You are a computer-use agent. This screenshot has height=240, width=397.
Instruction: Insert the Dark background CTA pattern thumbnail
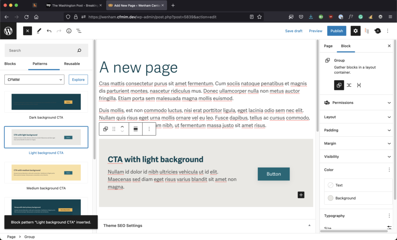click(x=46, y=102)
